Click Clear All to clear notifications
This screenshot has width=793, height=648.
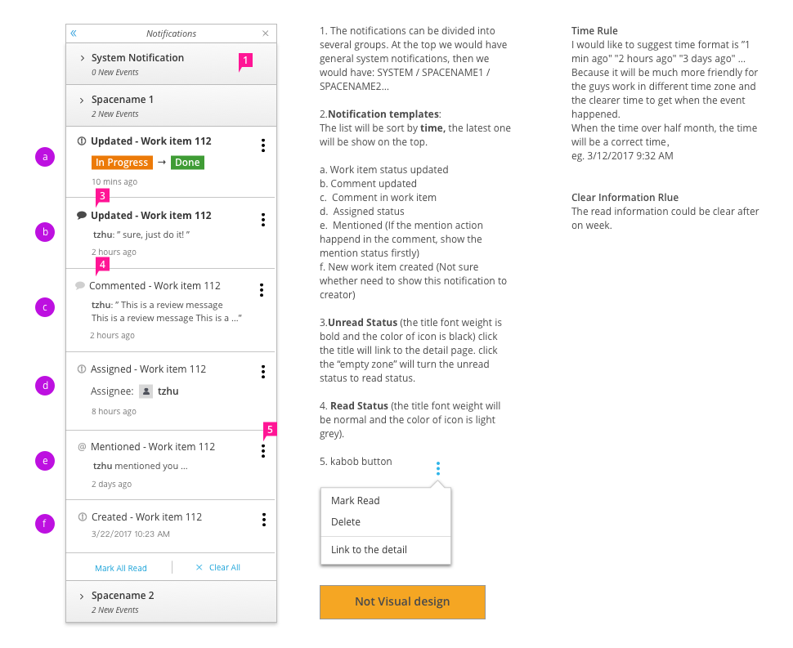click(x=222, y=567)
